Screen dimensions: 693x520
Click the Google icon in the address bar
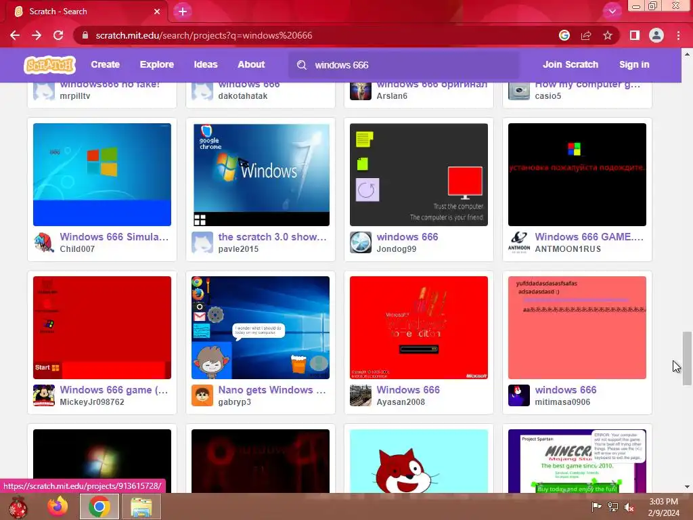564,35
